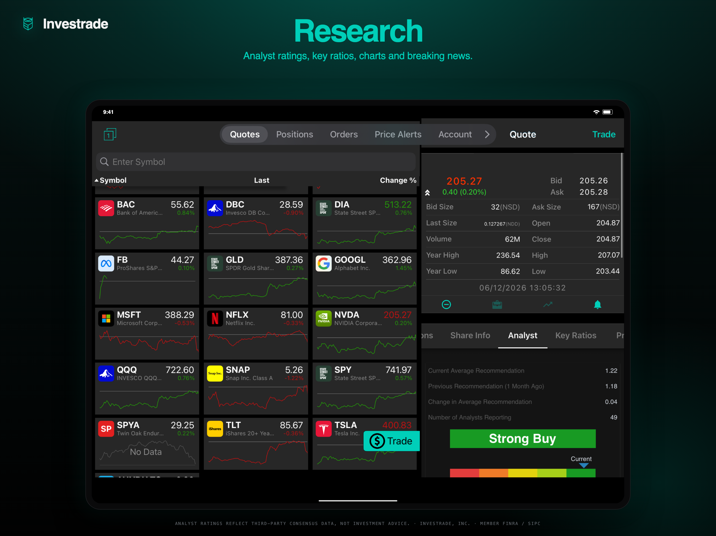The height and width of the screenshot is (536, 716).
Task: Tap Trade in the Quote header
Action: (x=604, y=134)
